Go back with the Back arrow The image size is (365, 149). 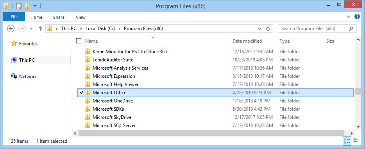click(11, 29)
